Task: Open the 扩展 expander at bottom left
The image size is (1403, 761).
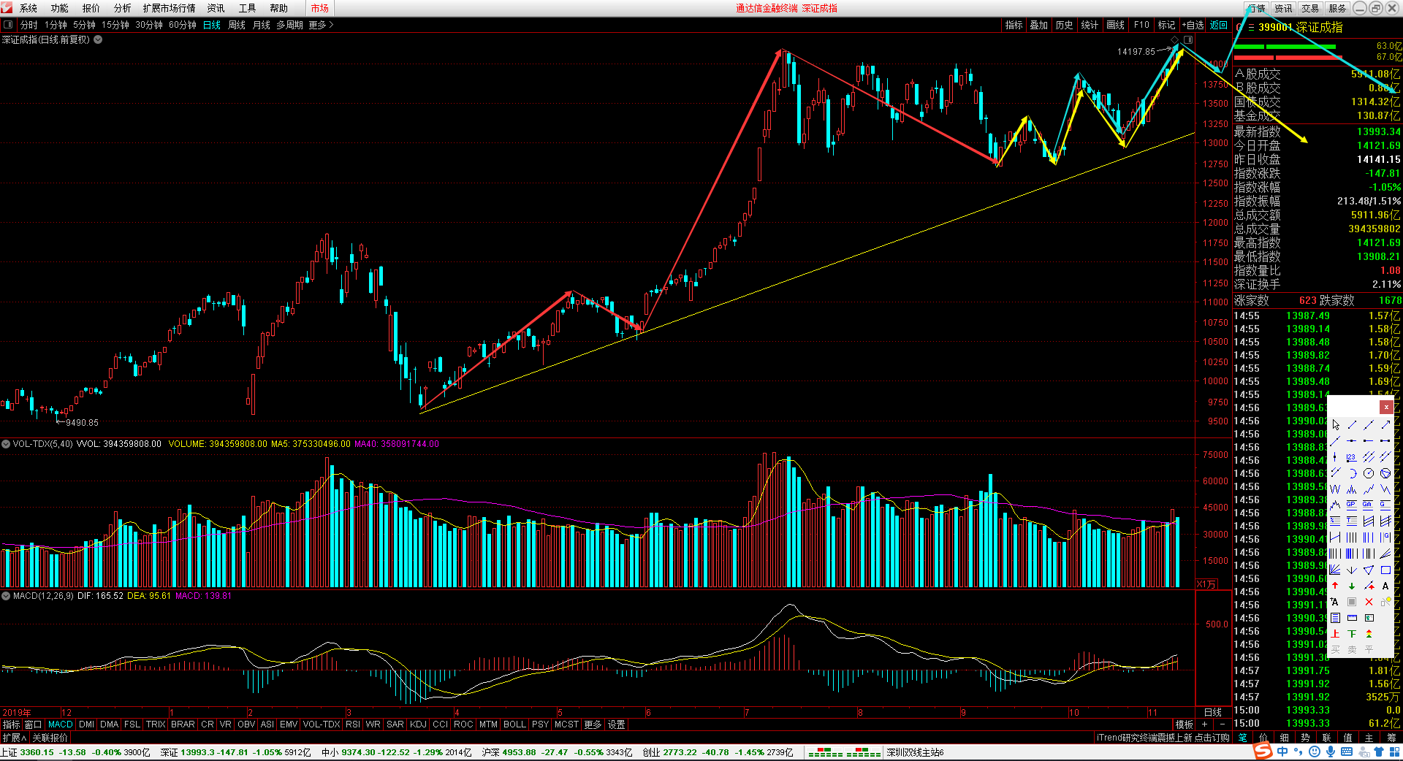Action: coord(14,738)
